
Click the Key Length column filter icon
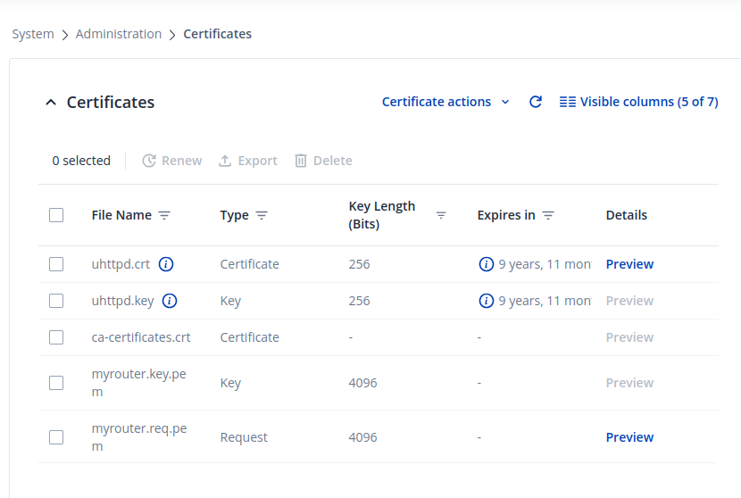tap(441, 215)
